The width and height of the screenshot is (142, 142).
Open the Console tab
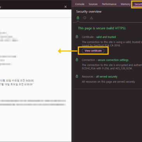80,4
